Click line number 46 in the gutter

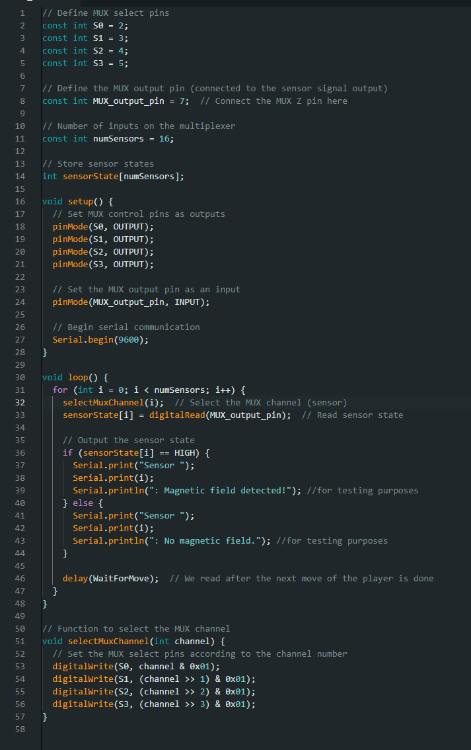20,579
